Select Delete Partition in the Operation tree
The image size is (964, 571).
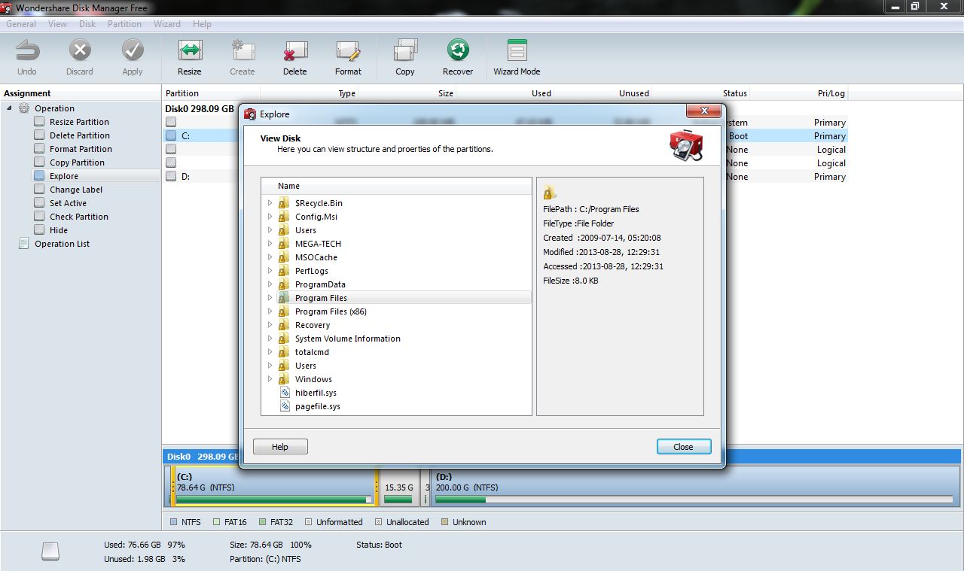80,135
